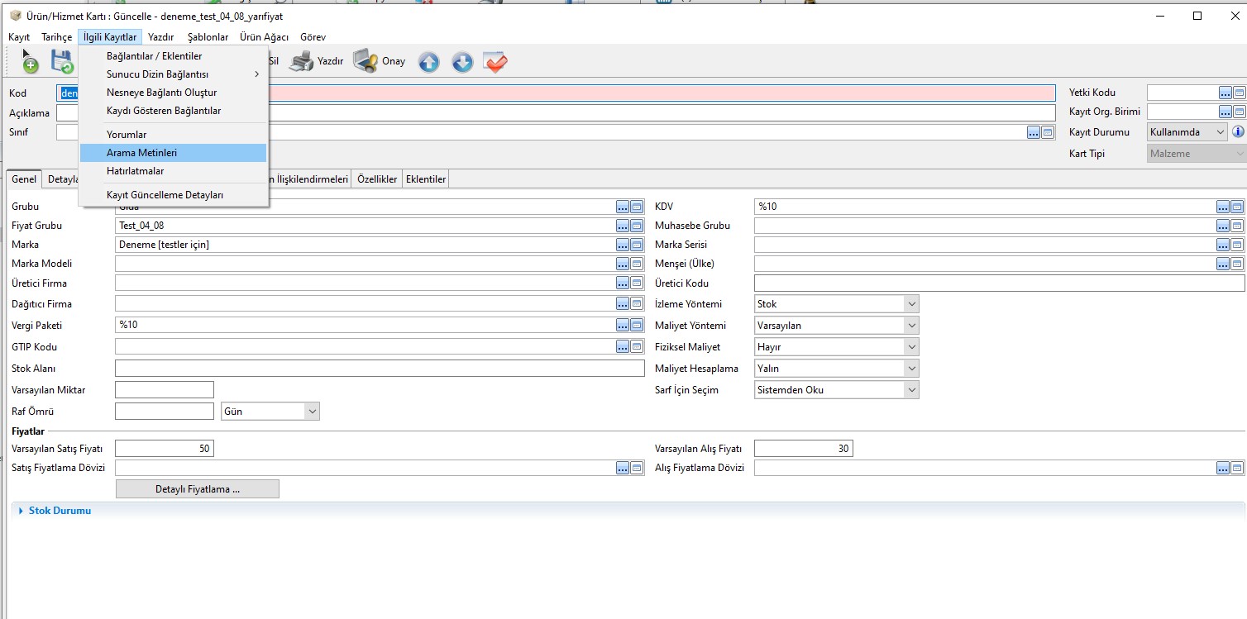Click the Detaylı Fiyatlama button
The width and height of the screenshot is (1247, 619).
[198, 489]
